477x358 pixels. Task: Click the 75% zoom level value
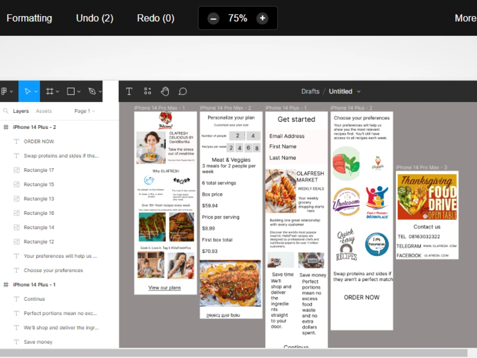point(238,18)
